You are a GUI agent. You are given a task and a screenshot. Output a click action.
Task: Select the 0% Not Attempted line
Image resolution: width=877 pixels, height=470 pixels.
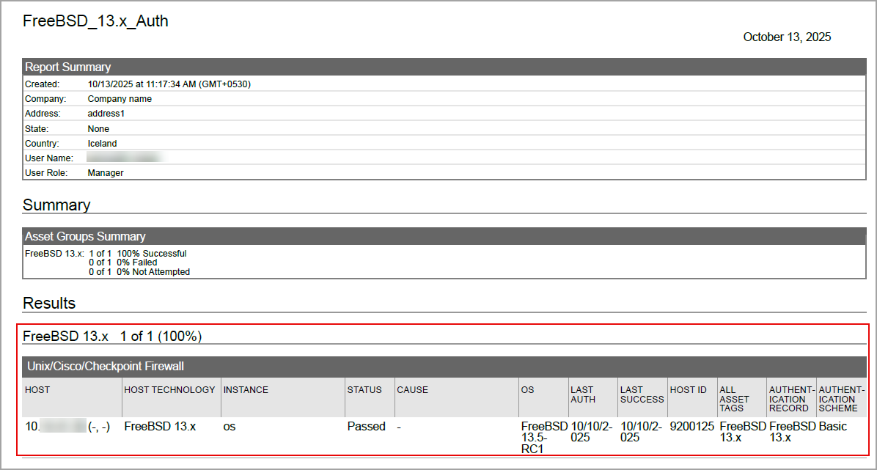139,272
